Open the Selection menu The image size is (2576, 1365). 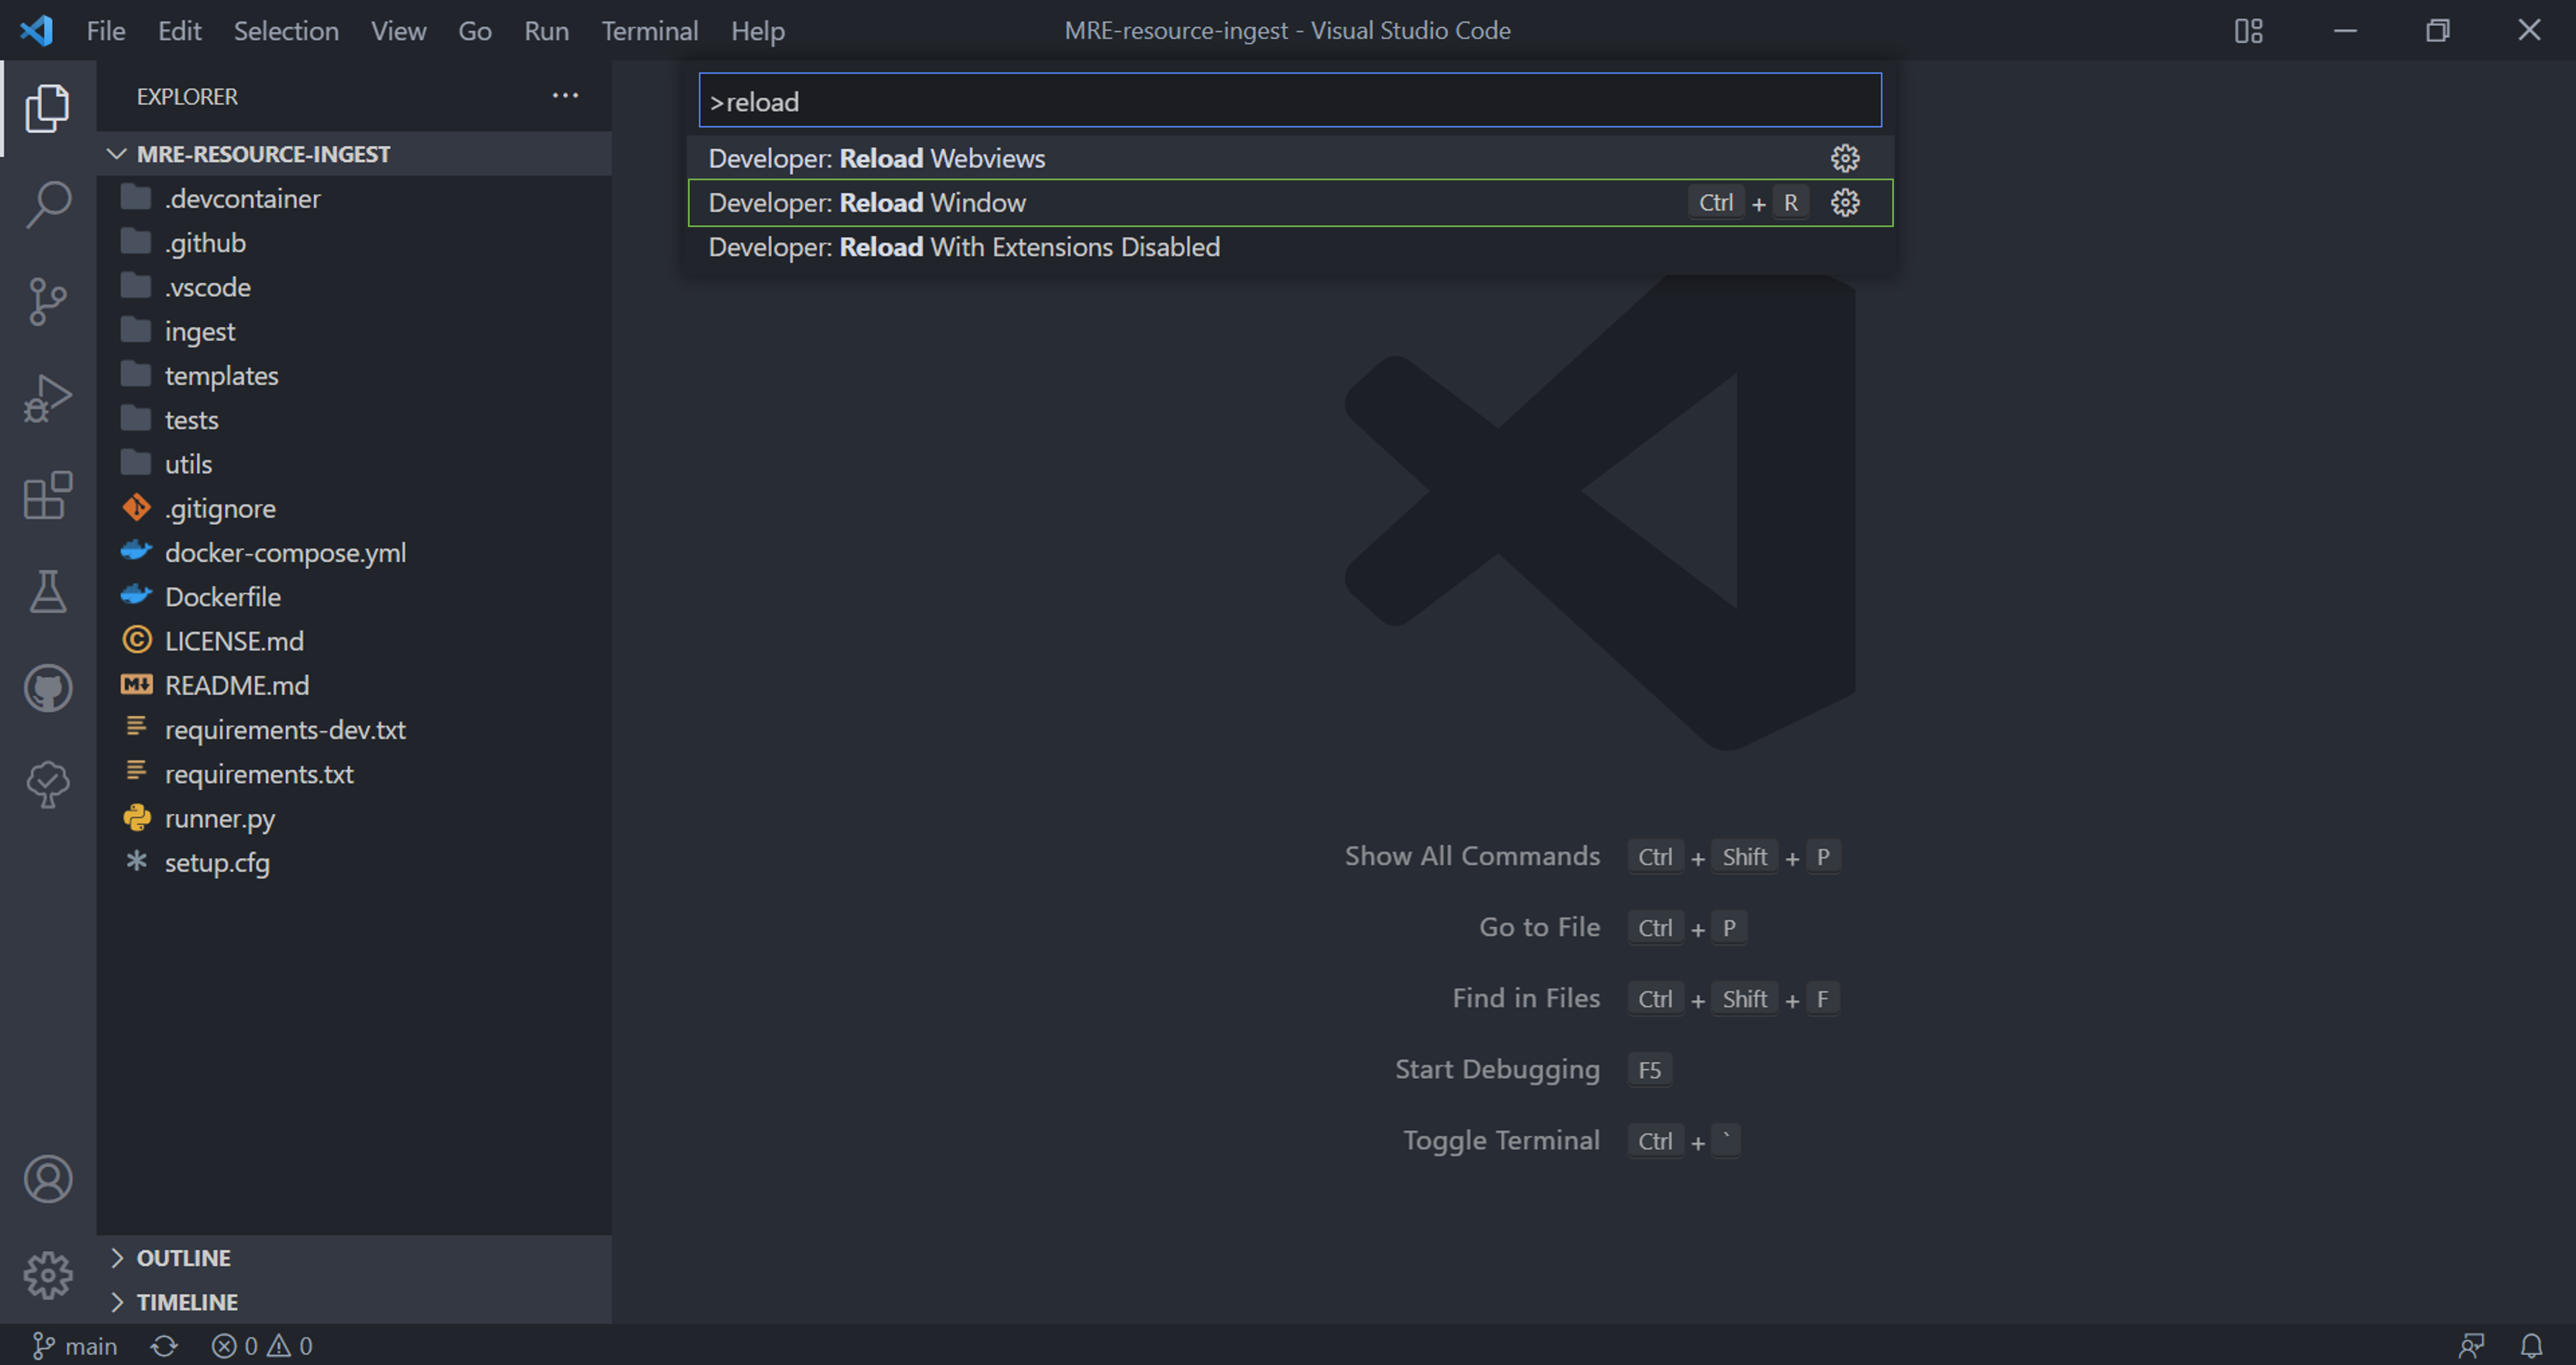pos(286,31)
